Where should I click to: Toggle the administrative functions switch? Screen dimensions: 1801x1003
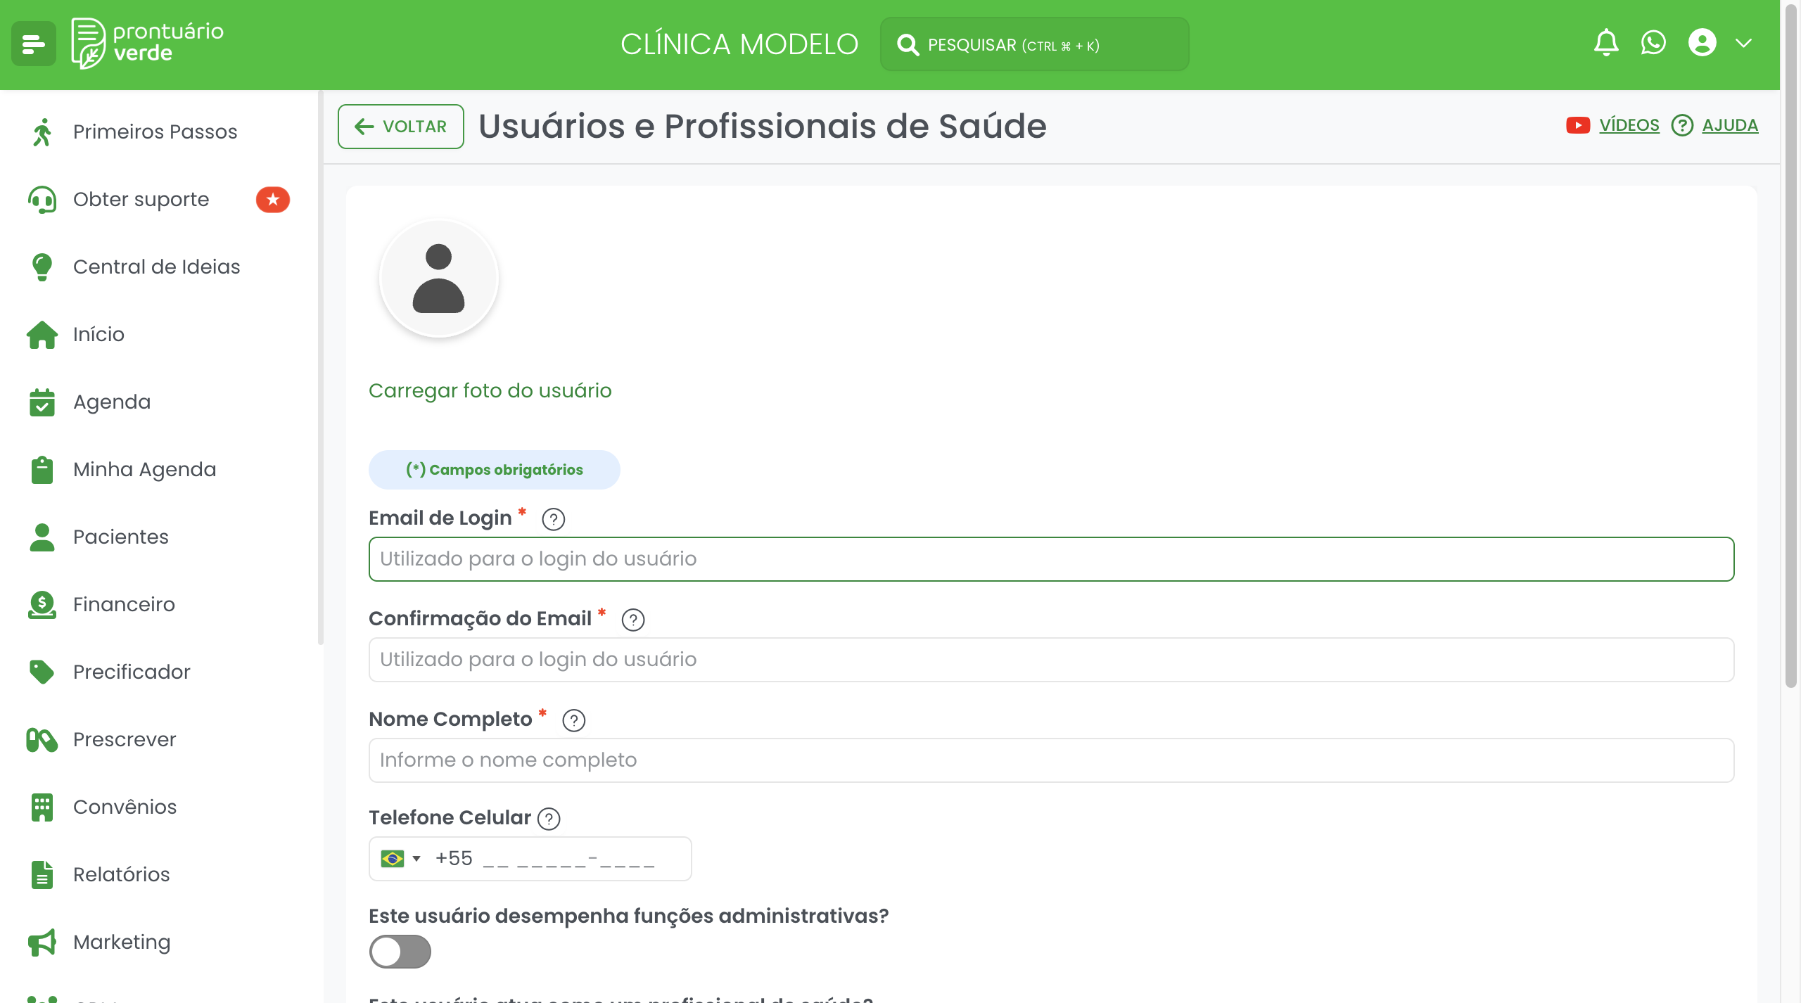coord(400,952)
